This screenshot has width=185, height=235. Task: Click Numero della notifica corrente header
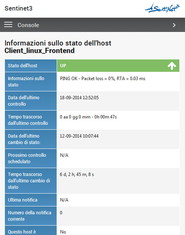pyautogui.click(x=31, y=216)
